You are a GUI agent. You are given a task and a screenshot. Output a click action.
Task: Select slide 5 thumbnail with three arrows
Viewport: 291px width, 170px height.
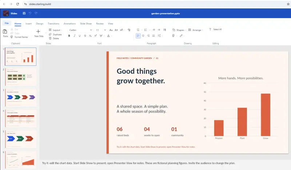pyautogui.click(x=21, y=139)
